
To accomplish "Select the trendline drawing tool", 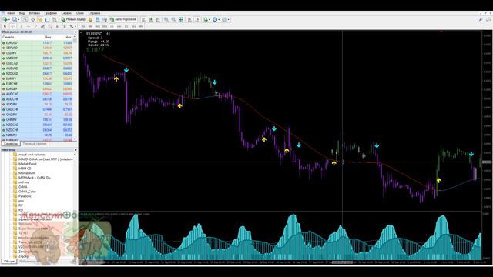I will (x=35, y=26).
